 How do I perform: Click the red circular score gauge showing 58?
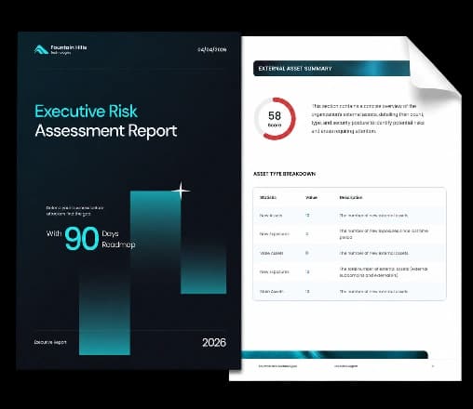(x=275, y=119)
